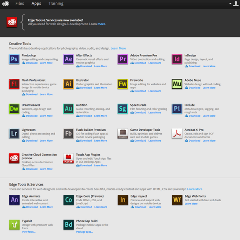Click Learn More under Photoshop

(46, 63)
